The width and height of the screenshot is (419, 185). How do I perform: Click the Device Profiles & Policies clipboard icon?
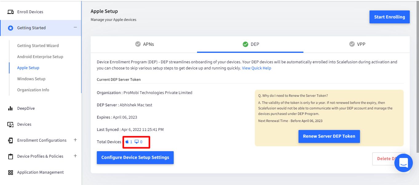[x=10, y=156]
